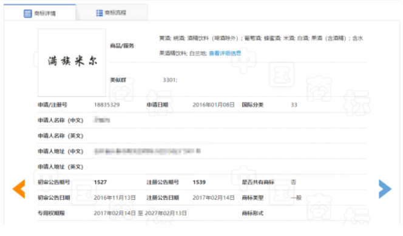Click the 商品/服务 label
This screenshot has width=403, height=236.
pyautogui.click(x=122, y=46)
